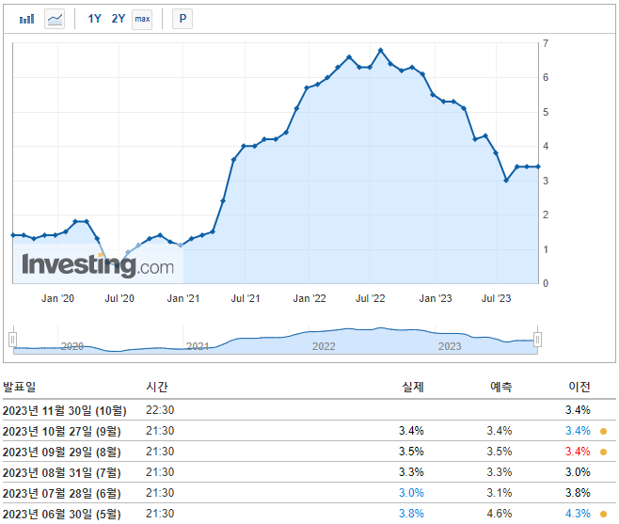Image resolution: width=619 pixels, height=524 pixels.
Task: Switch to bar chart view icon
Action: click(27, 19)
